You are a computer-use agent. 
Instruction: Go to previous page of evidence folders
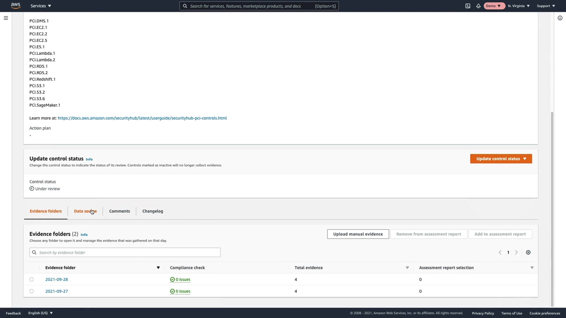point(500,252)
